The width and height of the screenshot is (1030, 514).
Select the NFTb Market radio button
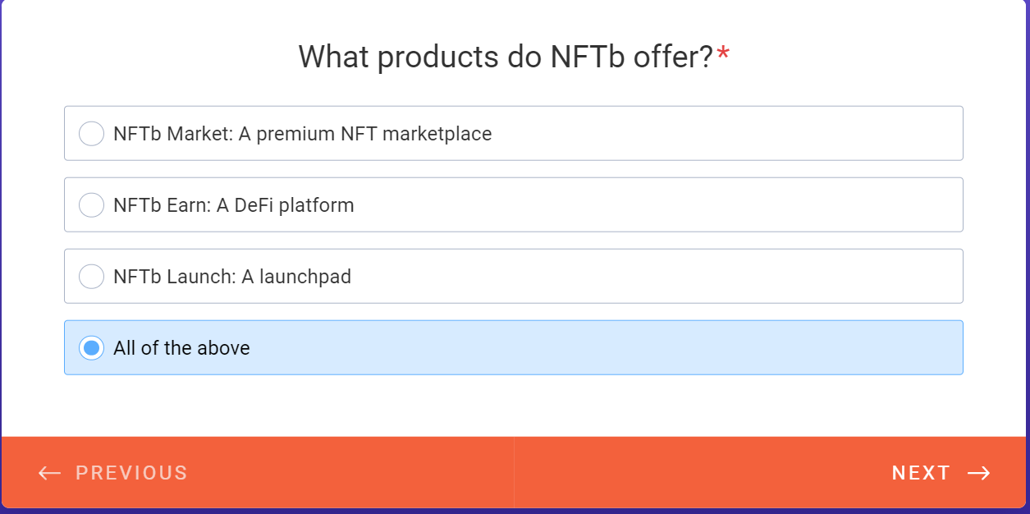[91, 134]
